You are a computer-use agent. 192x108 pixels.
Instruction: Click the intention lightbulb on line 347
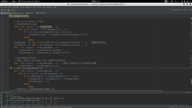pos(11,68)
